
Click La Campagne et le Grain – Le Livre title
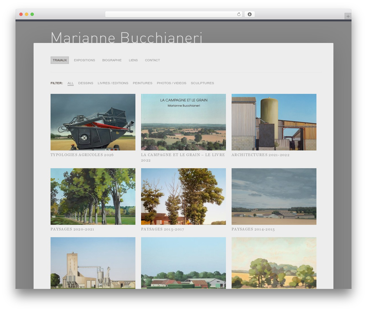tap(183, 158)
